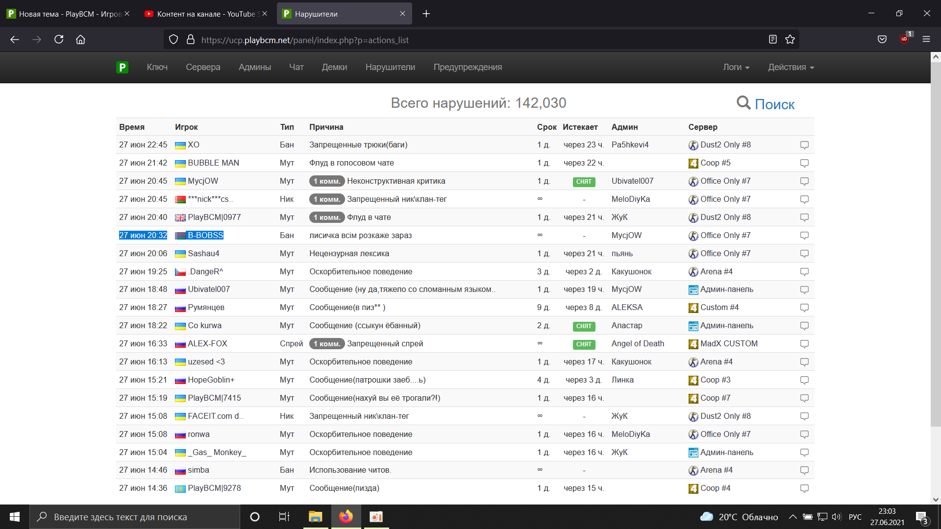Click the РУС language indicator
Viewport: 941px width, 529px height.
(x=855, y=517)
